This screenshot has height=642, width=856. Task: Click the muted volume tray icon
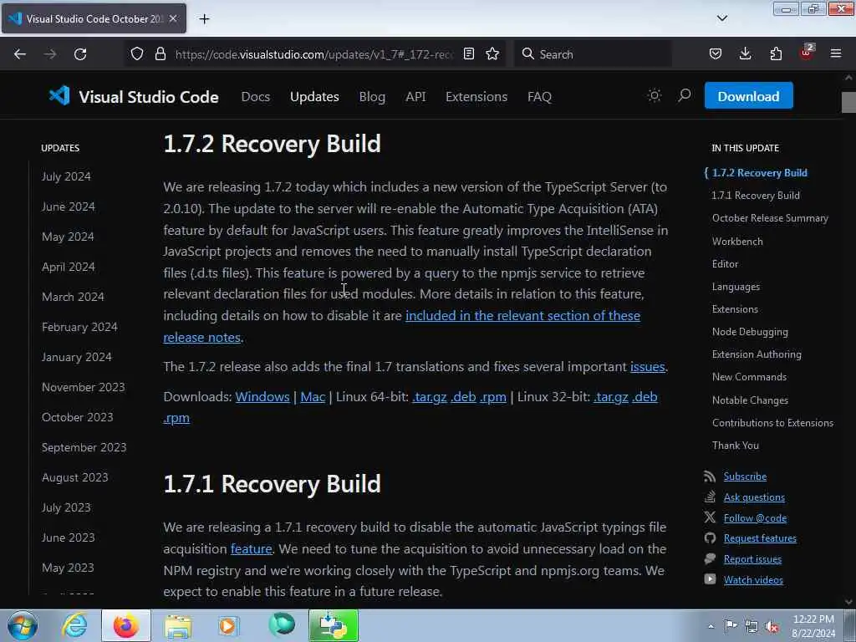click(772, 626)
